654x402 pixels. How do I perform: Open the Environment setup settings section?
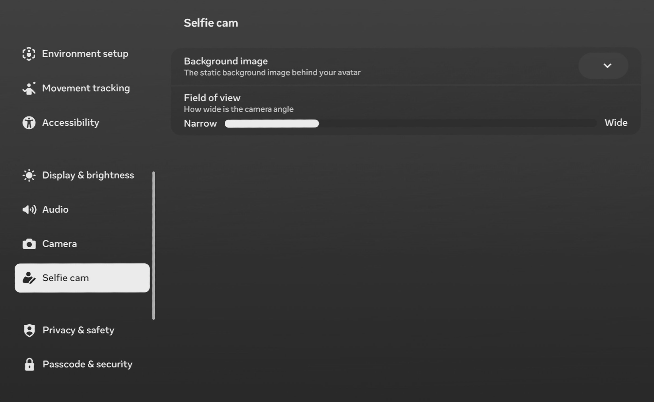(x=85, y=54)
